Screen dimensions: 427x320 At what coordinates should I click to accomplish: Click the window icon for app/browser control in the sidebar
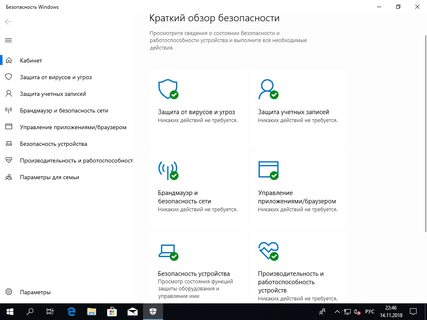tap(9, 127)
